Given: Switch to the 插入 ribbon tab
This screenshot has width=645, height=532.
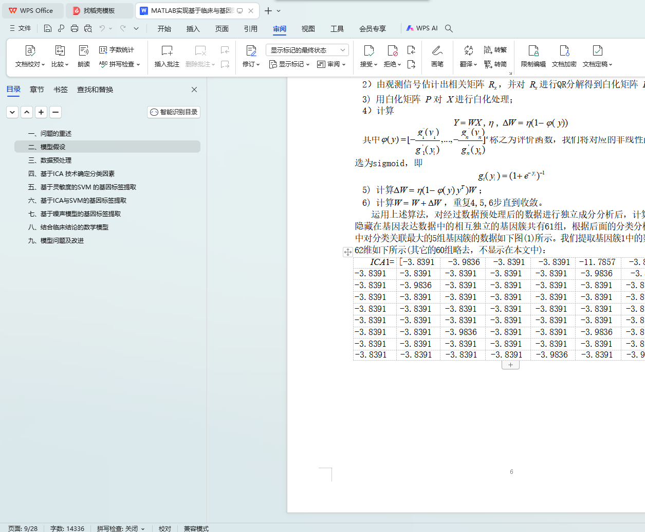Looking at the screenshot, I should (x=193, y=29).
